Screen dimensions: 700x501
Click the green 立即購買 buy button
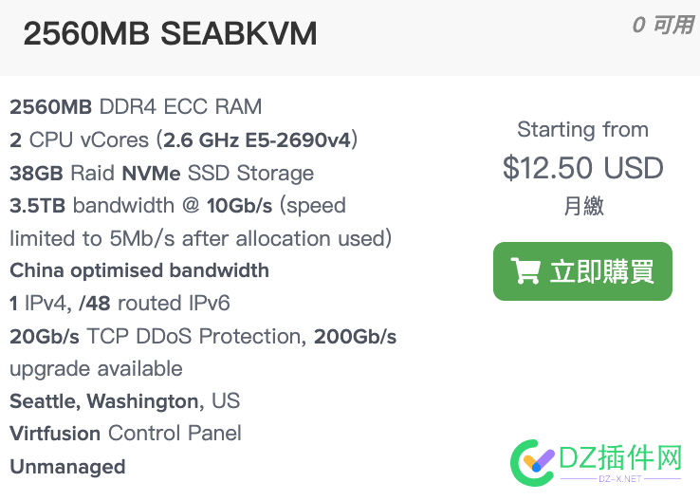click(582, 271)
